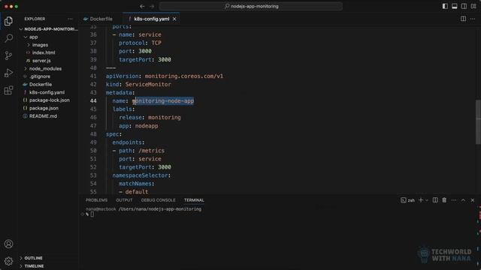Screen dimensions: 481x270
Task: Open .gitignore in the explorer
Action: coord(40,76)
